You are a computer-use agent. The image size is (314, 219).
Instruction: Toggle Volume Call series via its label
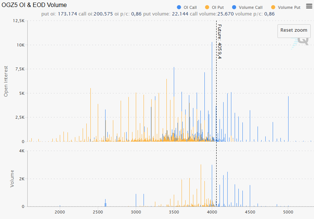click(x=251, y=7)
